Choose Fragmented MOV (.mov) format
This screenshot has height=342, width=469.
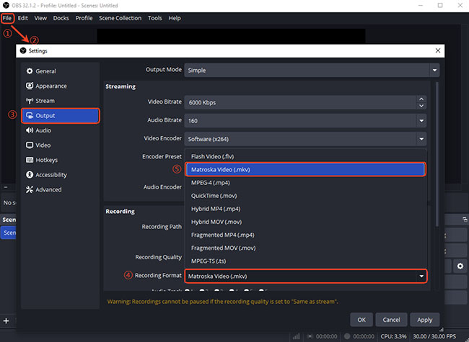click(305, 248)
